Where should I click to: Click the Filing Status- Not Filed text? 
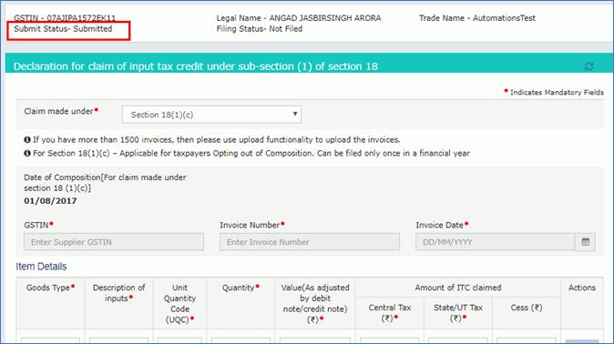tap(260, 29)
